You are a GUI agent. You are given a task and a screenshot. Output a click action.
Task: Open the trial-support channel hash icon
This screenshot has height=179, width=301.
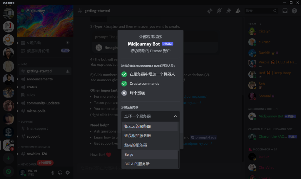pos(23,129)
